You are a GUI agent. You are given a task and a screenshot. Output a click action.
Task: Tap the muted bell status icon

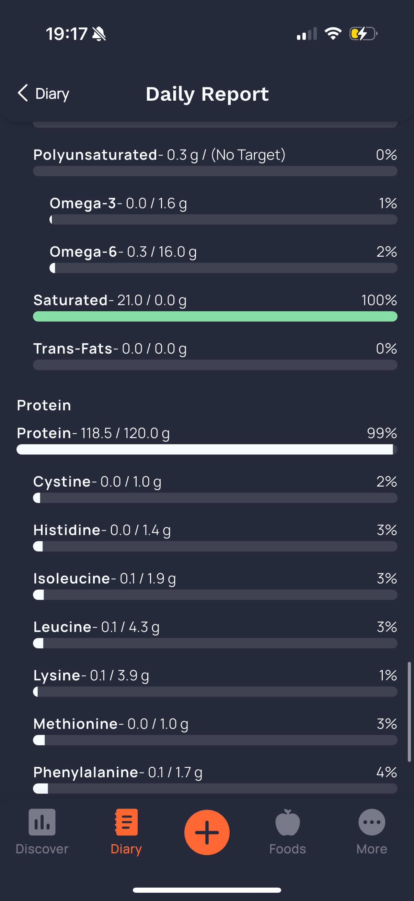click(x=99, y=34)
